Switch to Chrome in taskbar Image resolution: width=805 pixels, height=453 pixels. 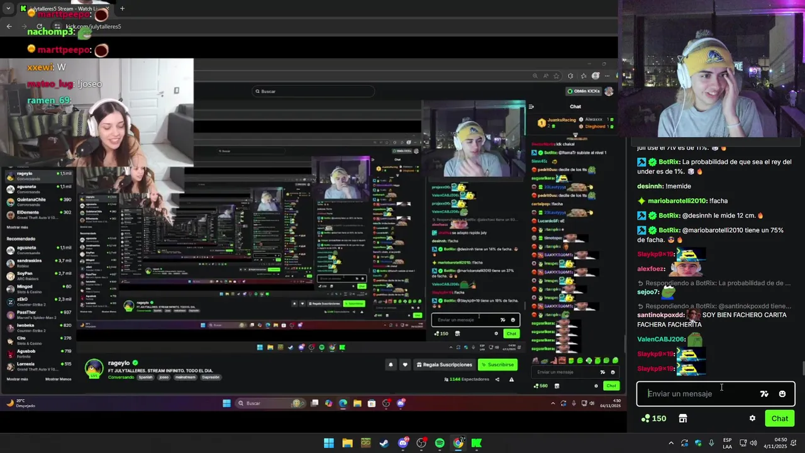pyautogui.click(x=458, y=443)
